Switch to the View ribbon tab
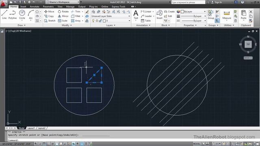This screenshot has height=146, width=260. click(60, 6)
